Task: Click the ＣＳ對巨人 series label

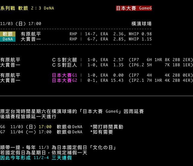Action: 65,65
